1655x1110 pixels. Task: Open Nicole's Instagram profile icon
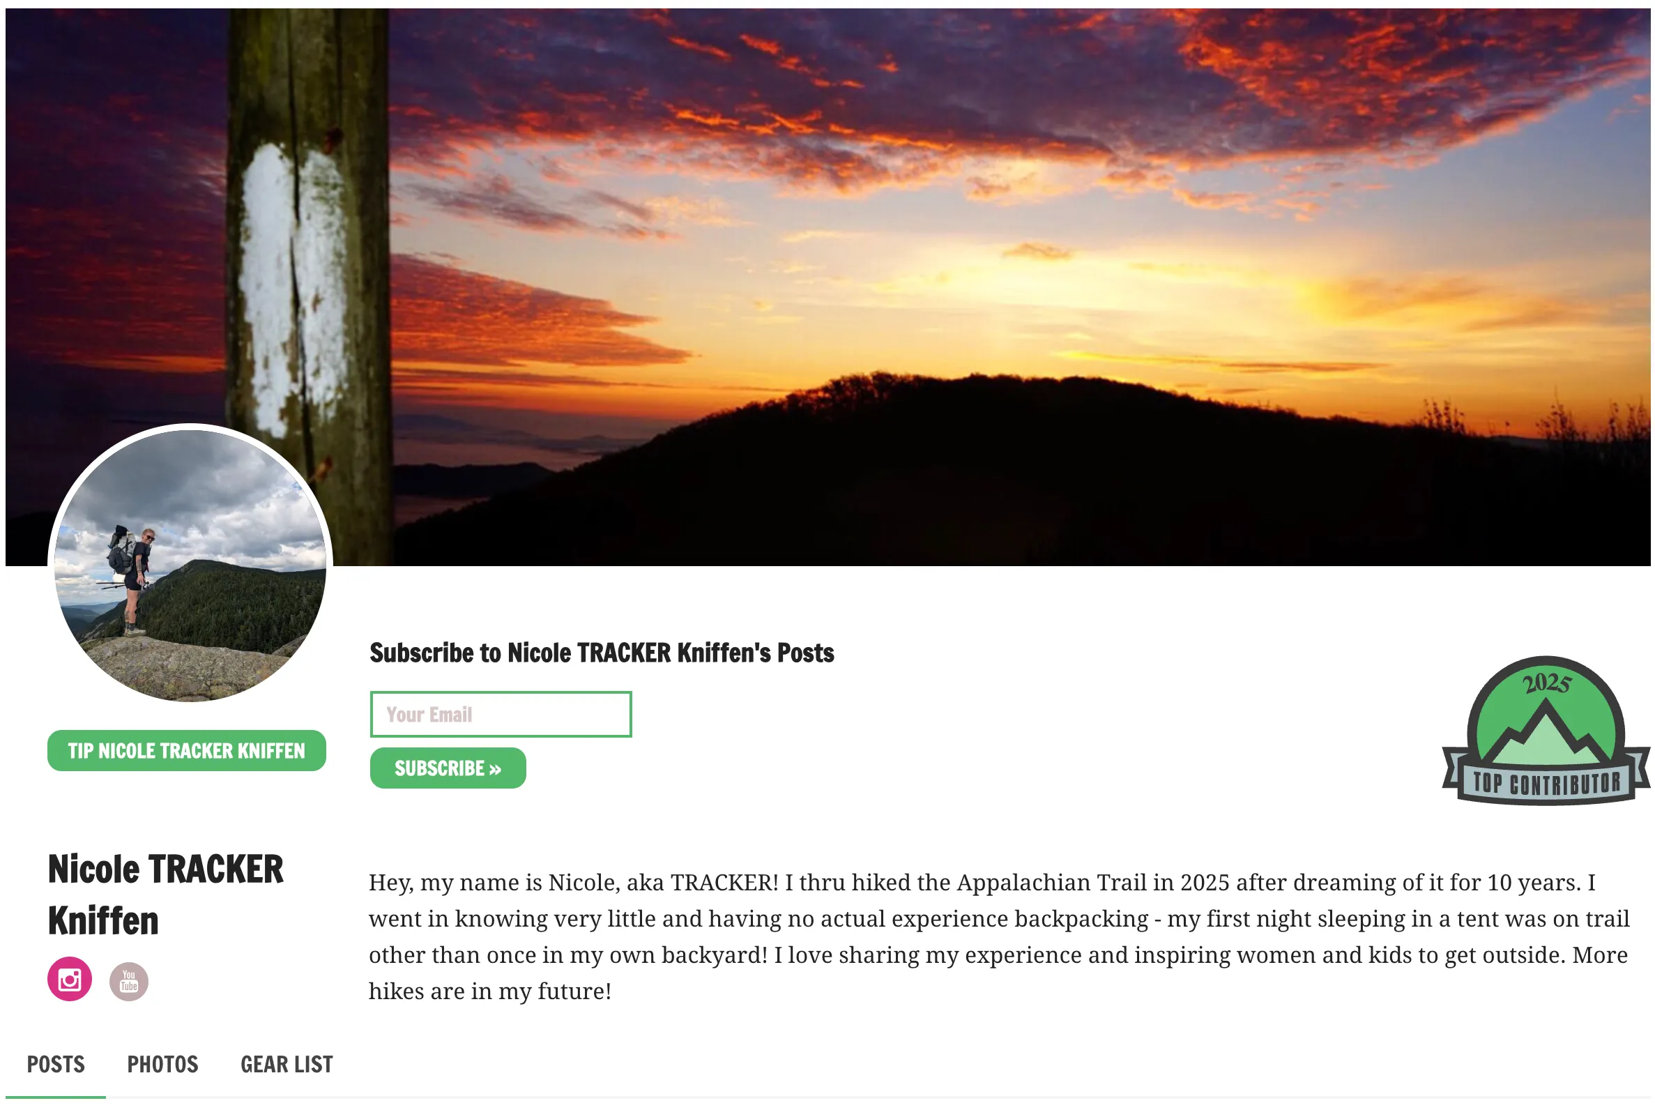(x=70, y=980)
